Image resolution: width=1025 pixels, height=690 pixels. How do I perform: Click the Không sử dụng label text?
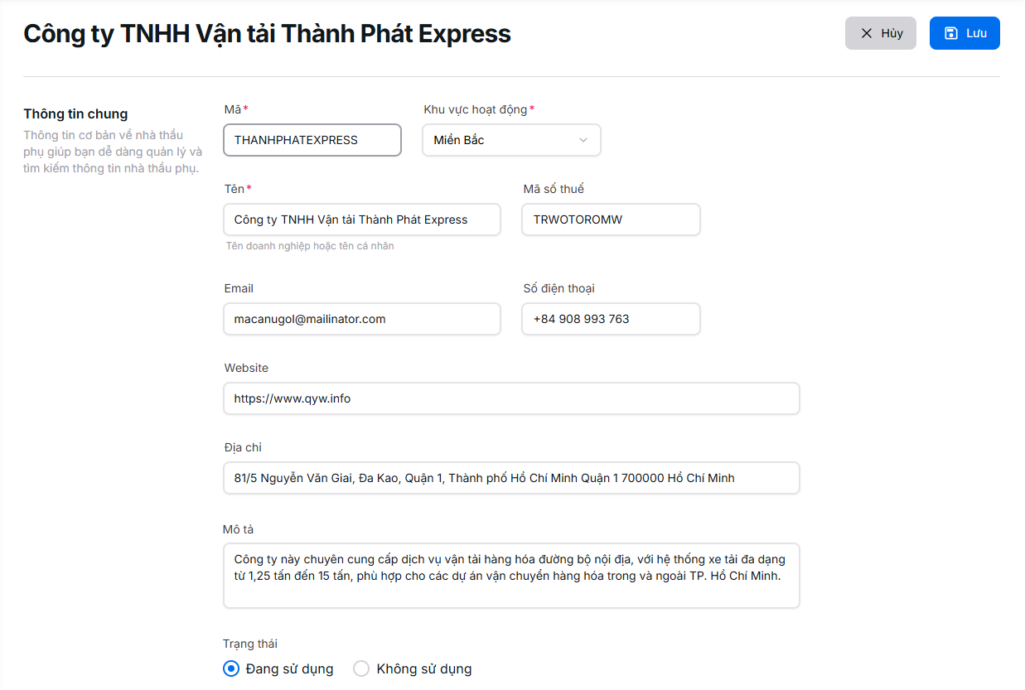point(424,668)
